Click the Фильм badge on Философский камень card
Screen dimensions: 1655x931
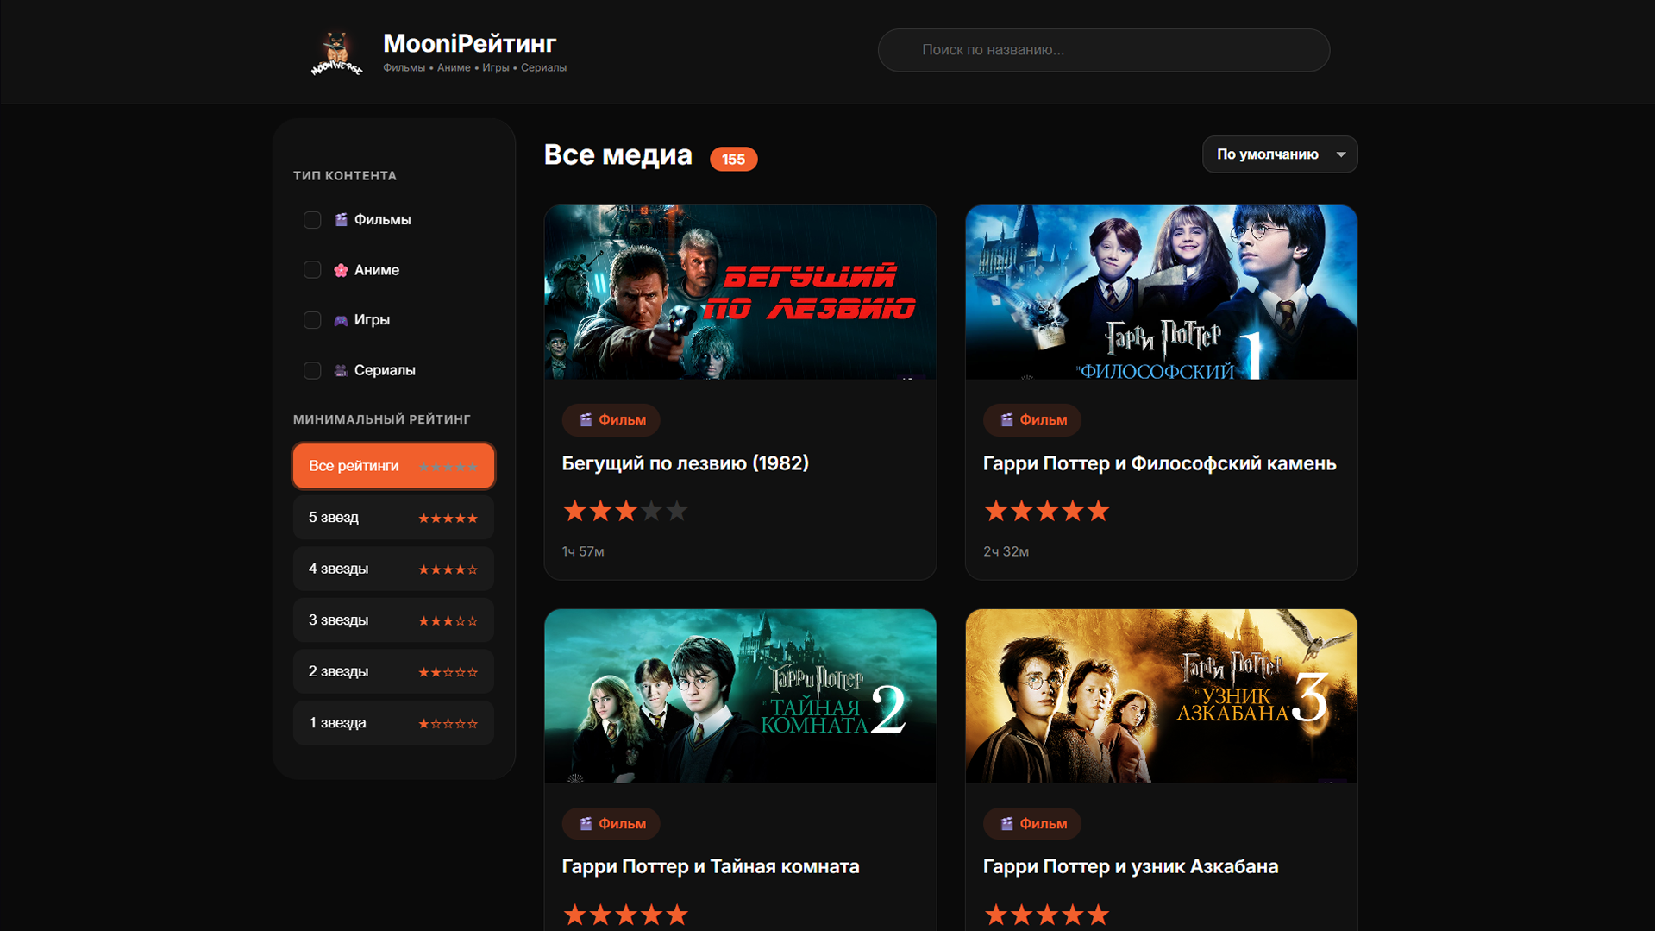point(1031,420)
